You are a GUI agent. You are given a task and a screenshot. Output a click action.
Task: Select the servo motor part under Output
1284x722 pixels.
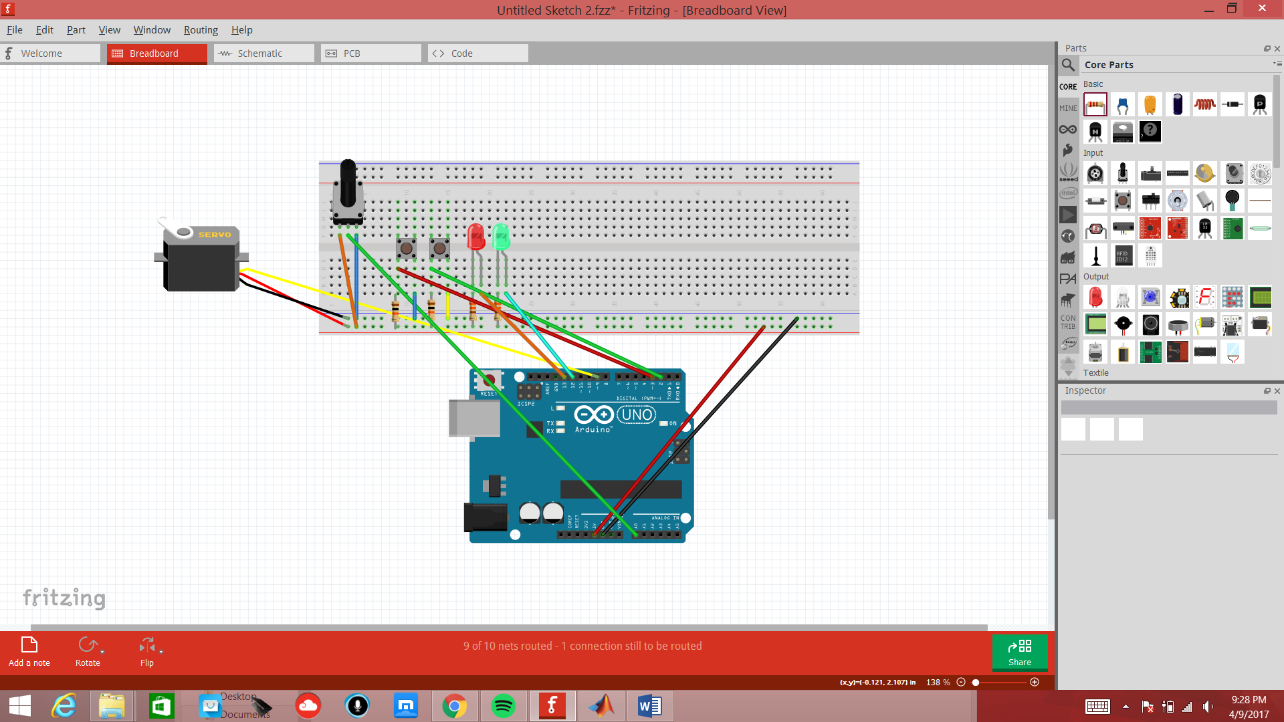click(1260, 325)
